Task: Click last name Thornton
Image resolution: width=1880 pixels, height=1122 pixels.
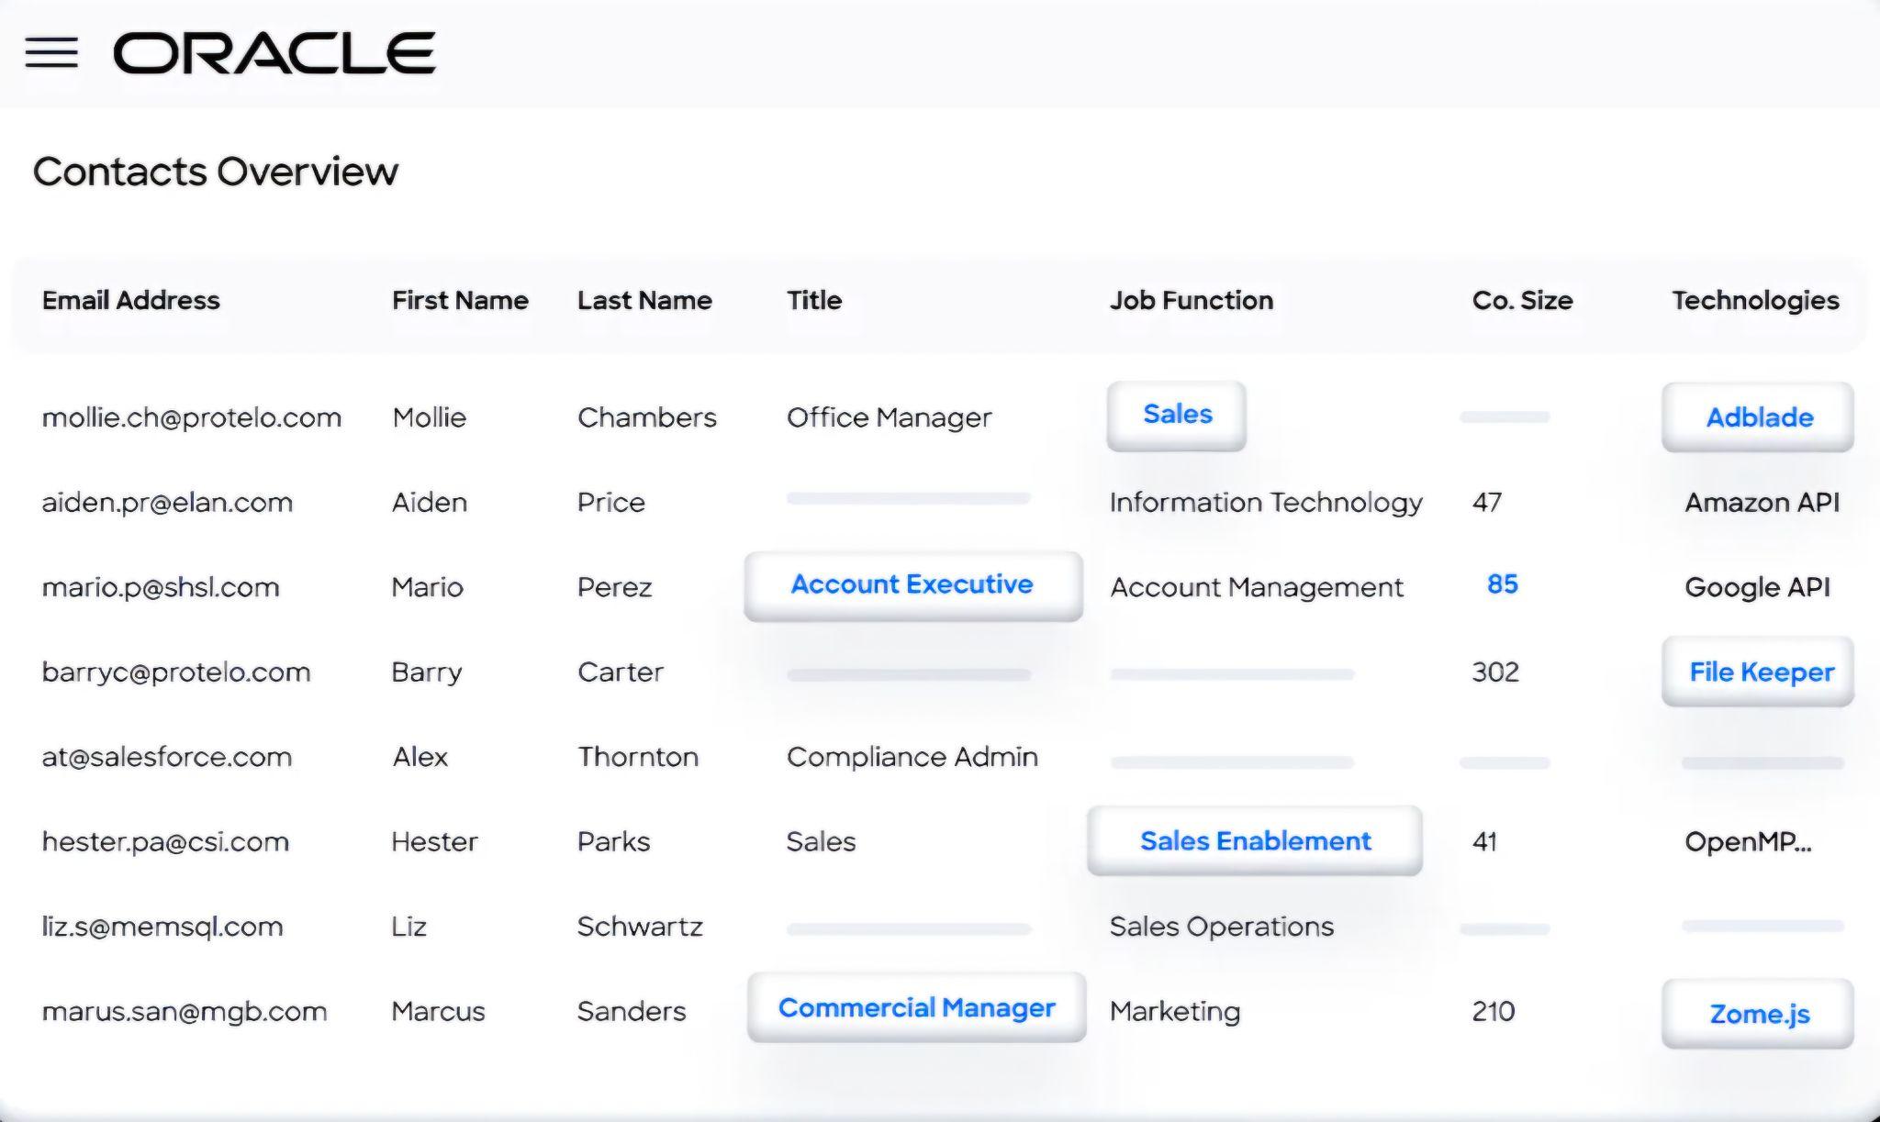Action: coord(638,757)
